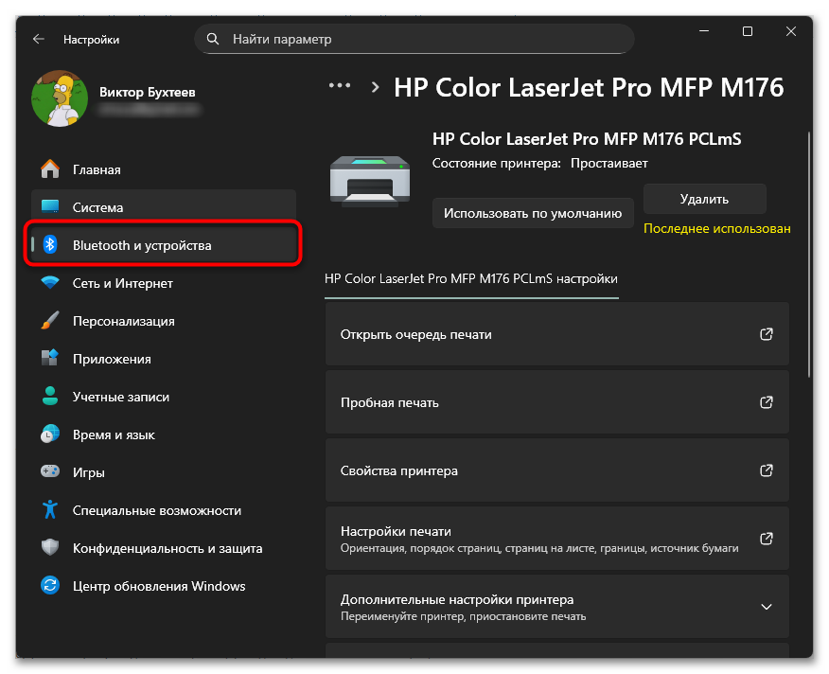Click the Privacy shield icon
The width and height of the screenshot is (829, 674).
[50, 548]
